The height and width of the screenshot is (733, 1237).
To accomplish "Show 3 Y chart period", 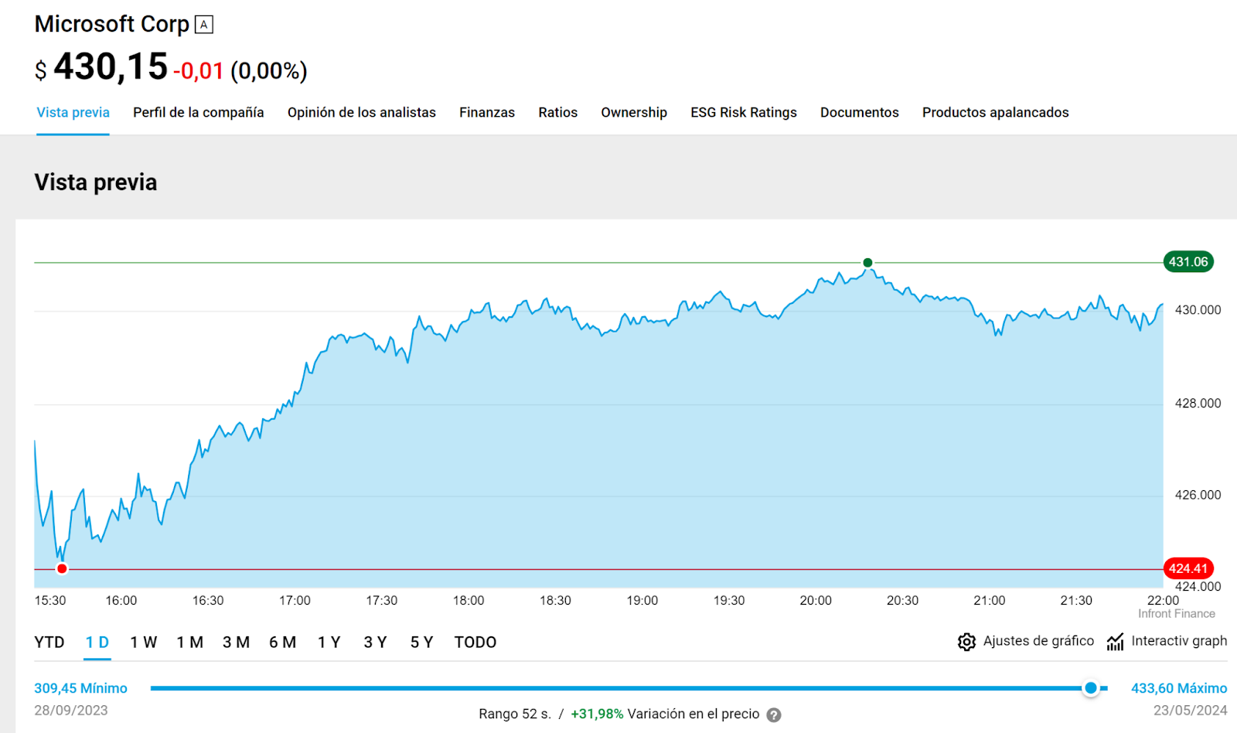I will click(376, 643).
